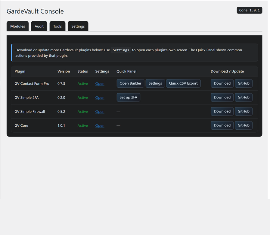Download the GV Contact Form Pro plugin
The height and width of the screenshot is (235, 270).
pyautogui.click(x=222, y=83)
